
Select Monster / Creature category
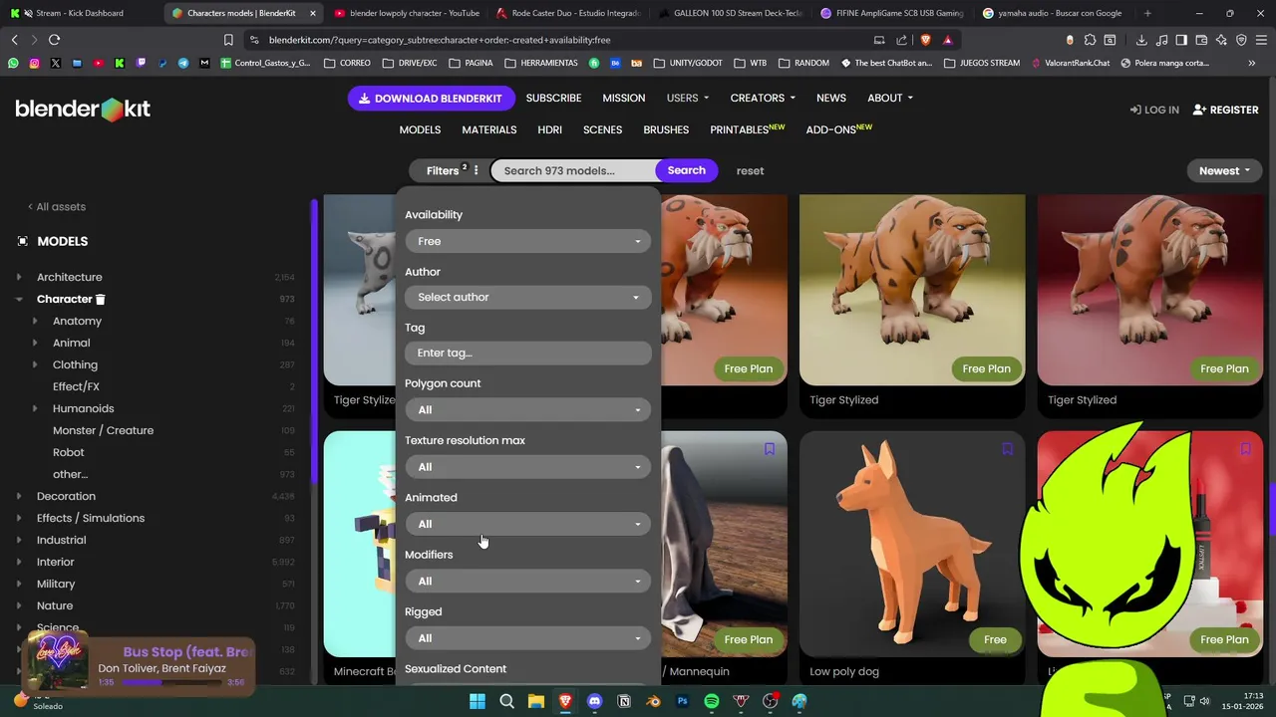click(x=103, y=430)
